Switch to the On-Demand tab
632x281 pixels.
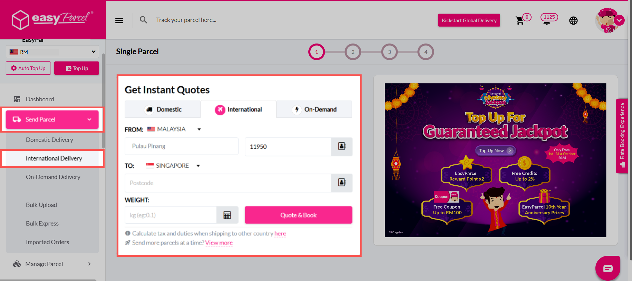coord(314,109)
